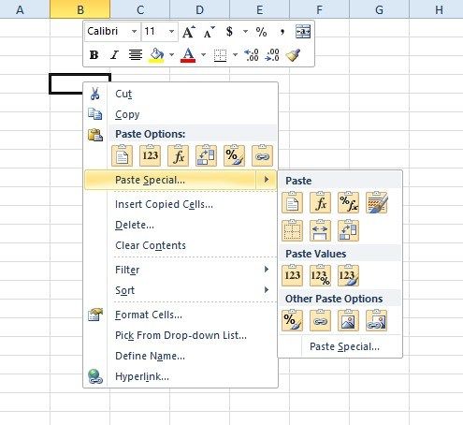Select Paste Values icon in Paste Options row
Image resolution: width=463 pixels, height=425 pixels.
(150, 155)
